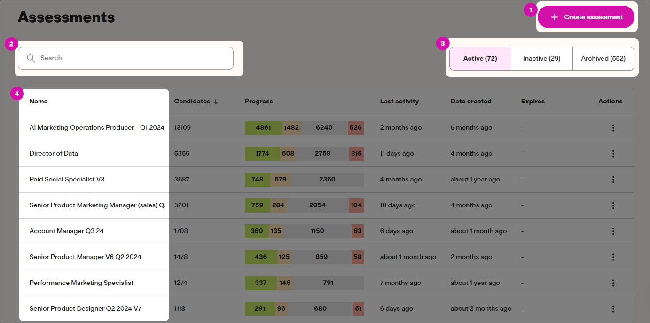Switch to the Inactive (29) tab

[x=541, y=58]
